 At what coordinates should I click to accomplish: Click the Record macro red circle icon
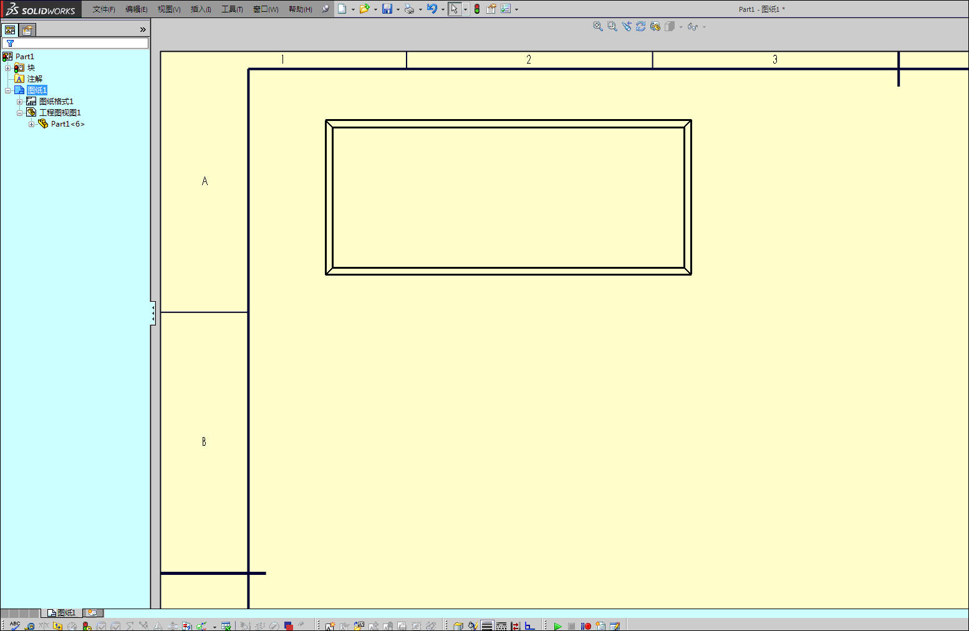(586, 626)
